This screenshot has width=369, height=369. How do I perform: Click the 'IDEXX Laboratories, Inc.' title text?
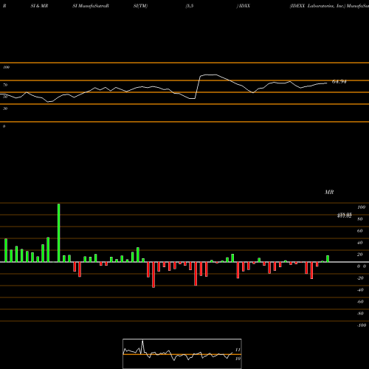coord(317,6)
